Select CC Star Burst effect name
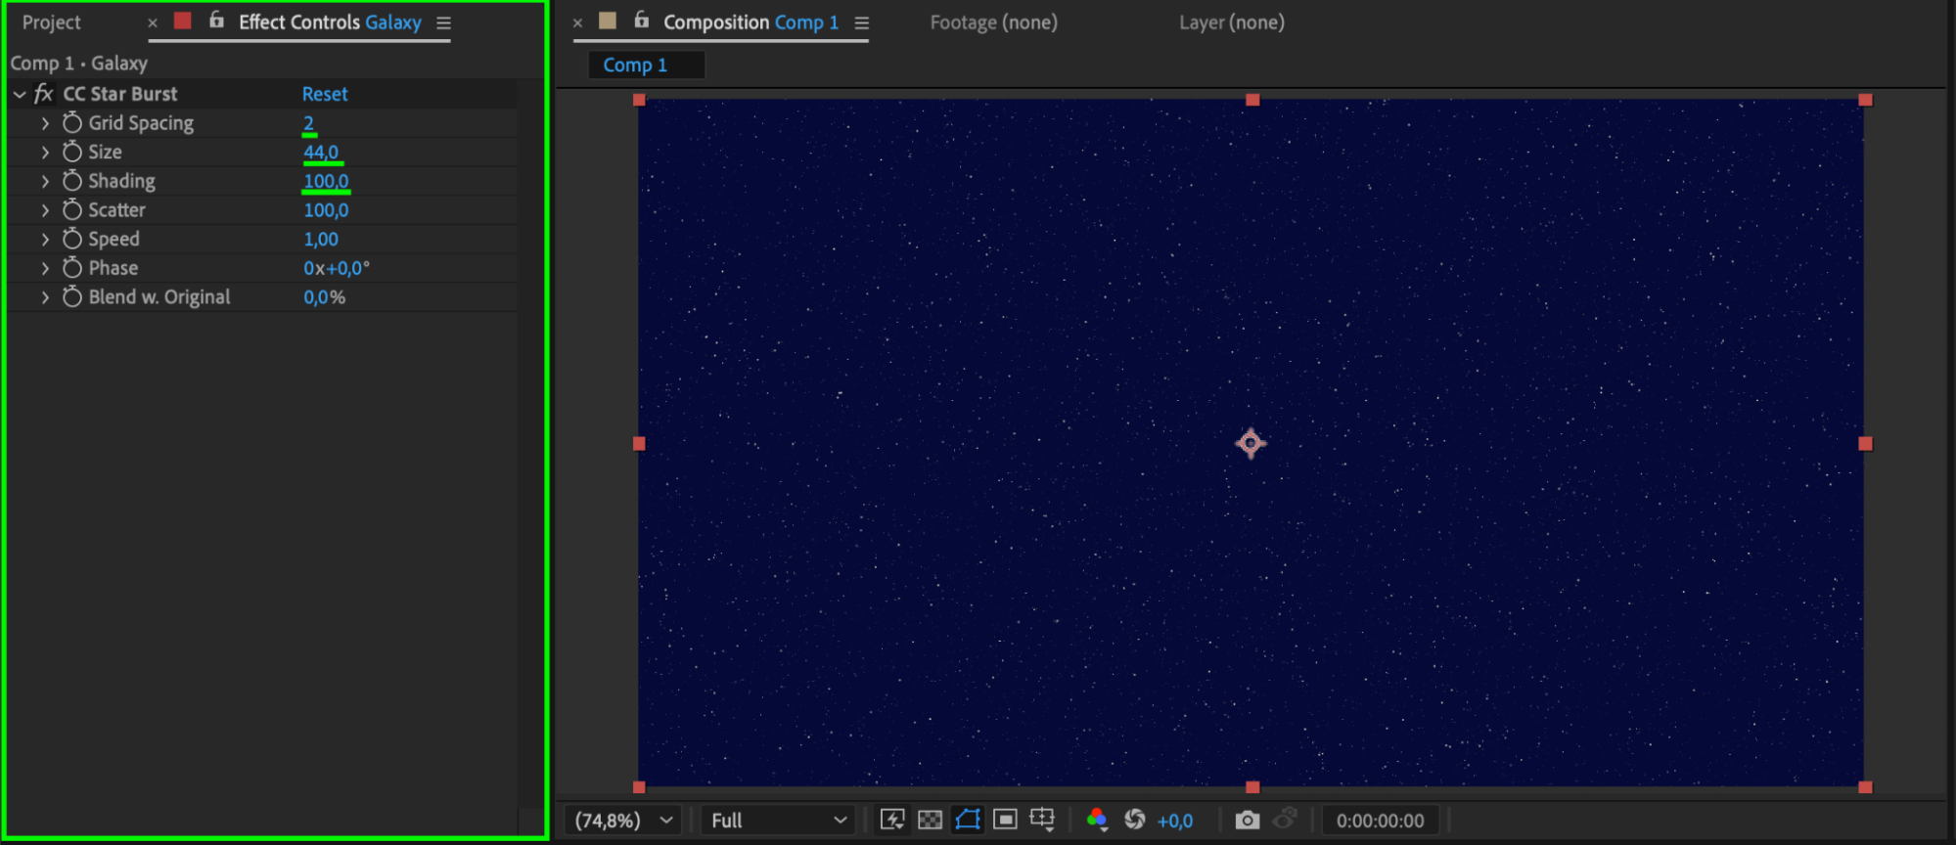Viewport: 1956px width, 845px height. click(120, 94)
